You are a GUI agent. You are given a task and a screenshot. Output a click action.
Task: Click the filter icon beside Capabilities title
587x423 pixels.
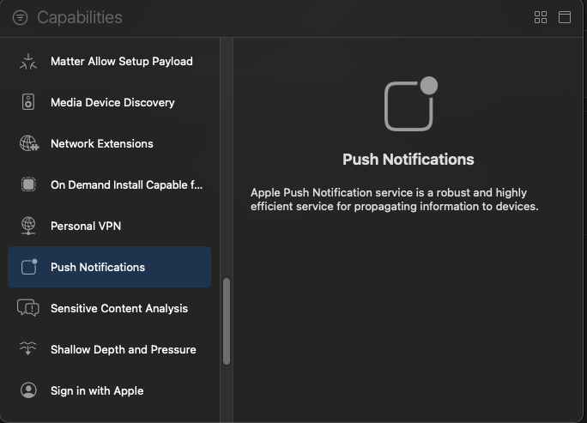point(20,17)
